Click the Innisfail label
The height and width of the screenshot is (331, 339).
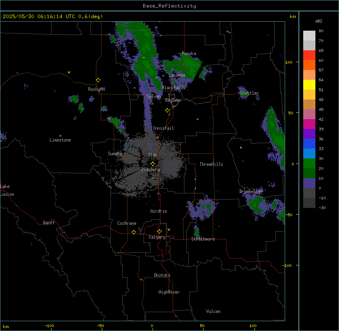163,128
